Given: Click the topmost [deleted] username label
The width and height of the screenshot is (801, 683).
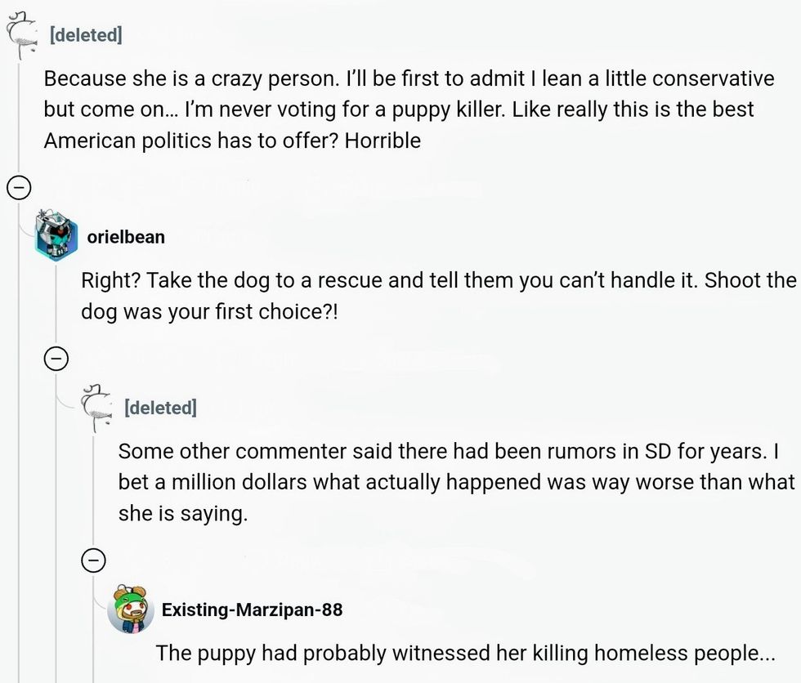Looking at the screenshot, I should coord(86,34).
